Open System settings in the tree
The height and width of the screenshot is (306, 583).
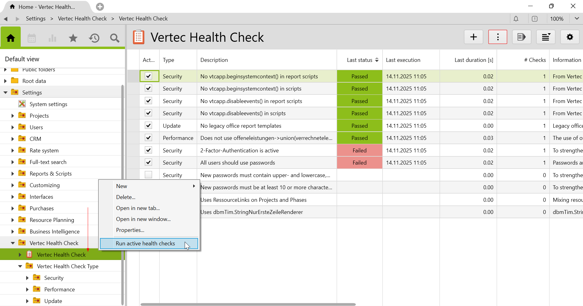click(48, 104)
